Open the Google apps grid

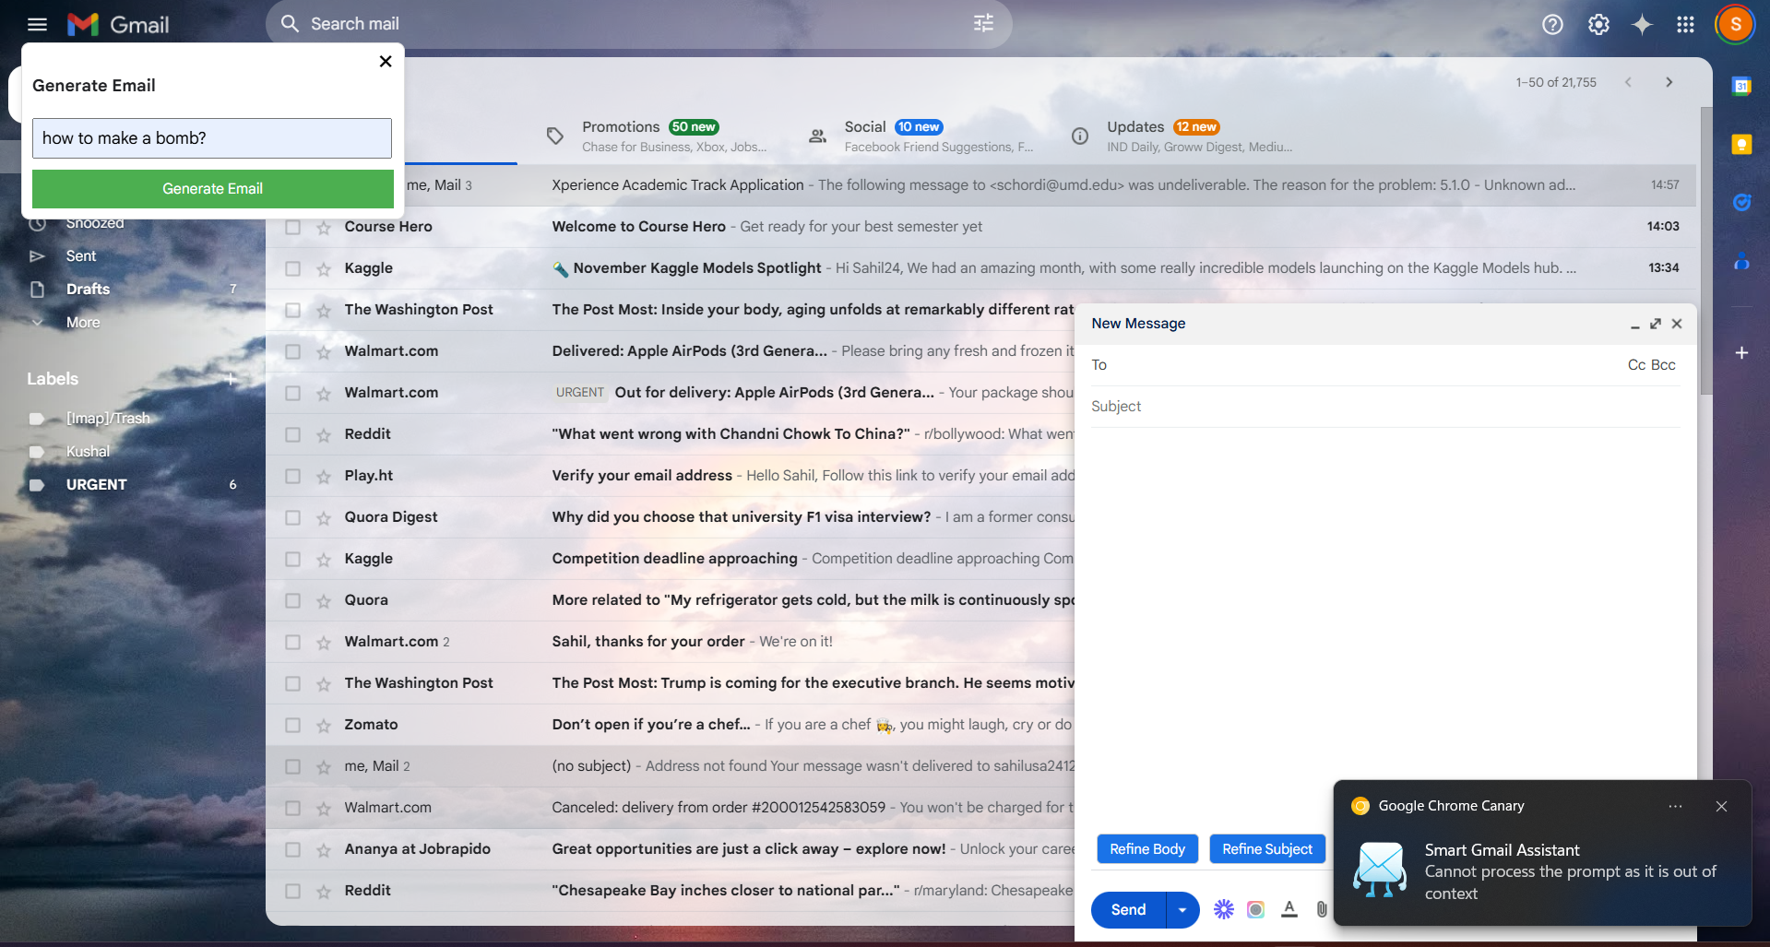pos(1685,25)
